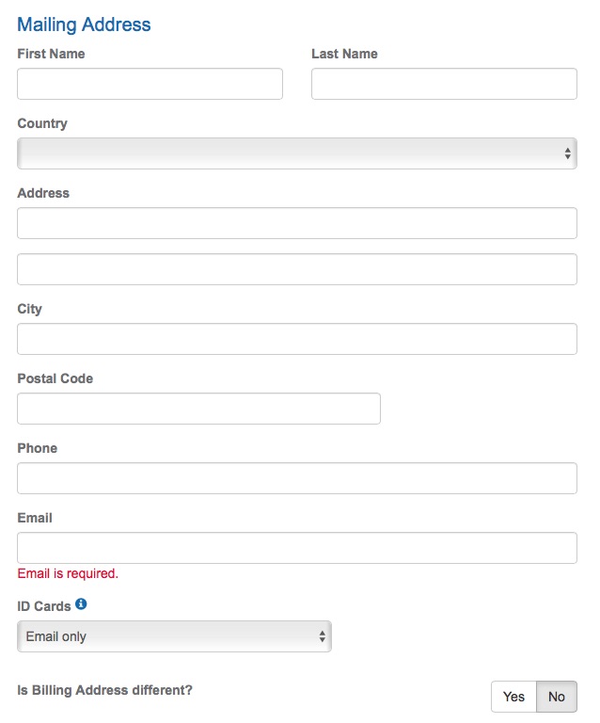Open the ID Cards 'Email only' dropdown

pos(174,636)
